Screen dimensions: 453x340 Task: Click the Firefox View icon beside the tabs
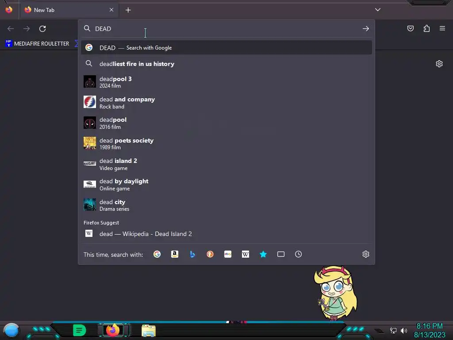[x=9, y=10]
